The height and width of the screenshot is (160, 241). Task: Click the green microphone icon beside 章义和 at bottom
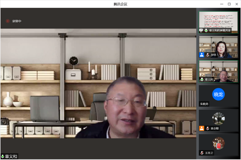click(2, 156)
